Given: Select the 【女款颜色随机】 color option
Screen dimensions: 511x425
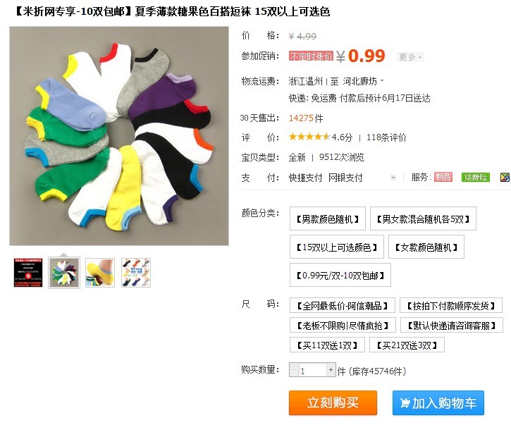Looking at the screenshot, I should pos(426,247).
